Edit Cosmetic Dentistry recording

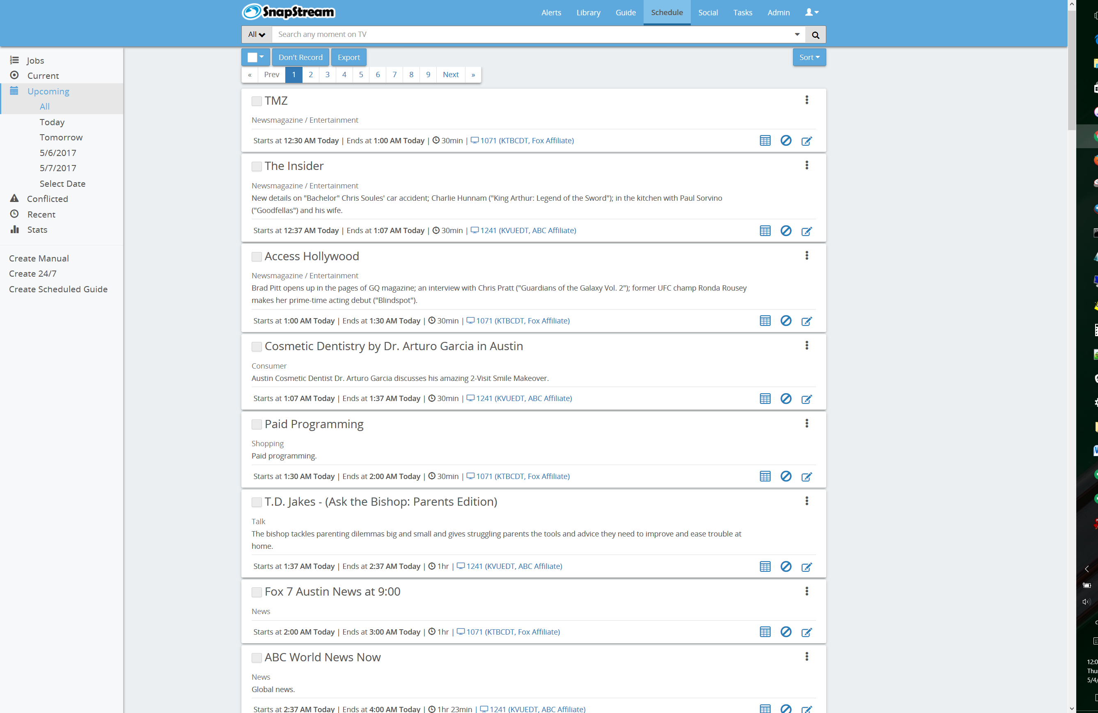(x=807, y=399)
